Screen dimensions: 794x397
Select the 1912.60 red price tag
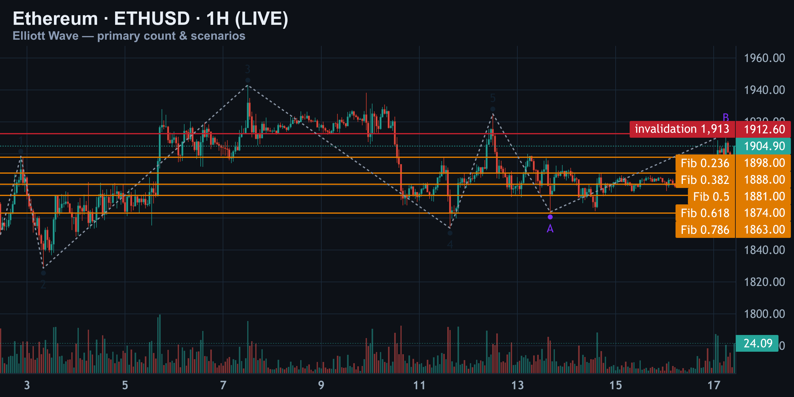pyautogui.click(x=763, y=129)
